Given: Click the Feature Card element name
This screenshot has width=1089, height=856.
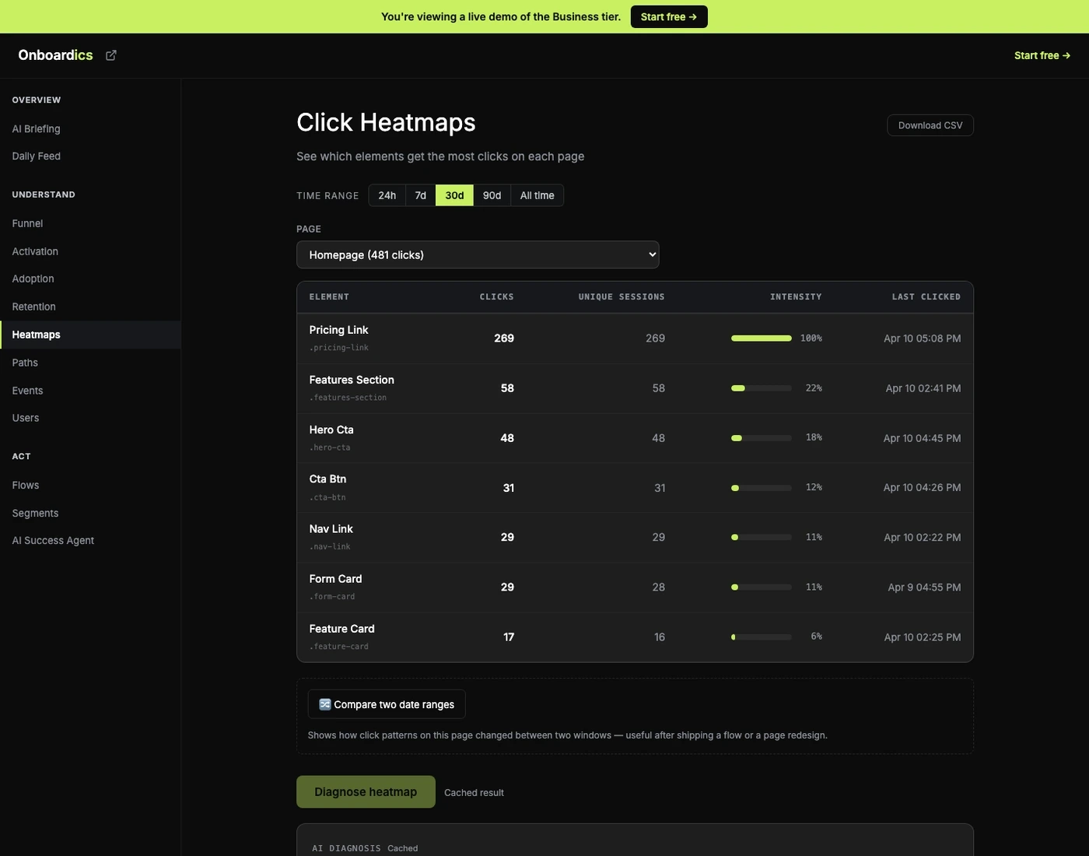Looking at the screenshot, I should (x=341, y=629).
